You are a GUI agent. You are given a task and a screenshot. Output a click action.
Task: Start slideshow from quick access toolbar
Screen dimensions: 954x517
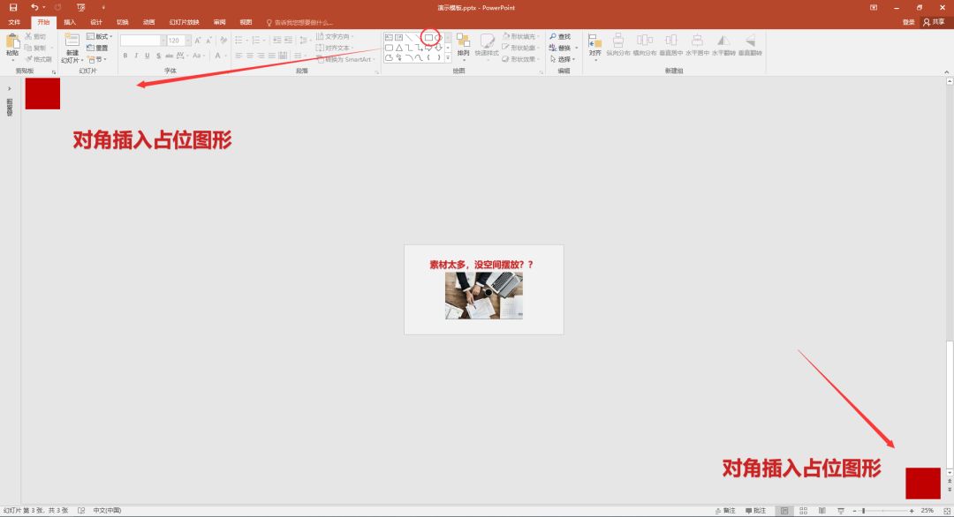[81, 7]
